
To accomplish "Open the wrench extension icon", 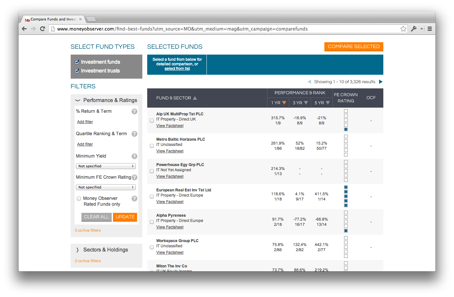I will [414, 29].
